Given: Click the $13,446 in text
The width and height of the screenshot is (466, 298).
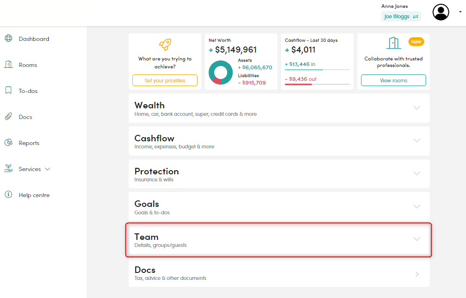Looking at the screenshot, I should (300, 64).
